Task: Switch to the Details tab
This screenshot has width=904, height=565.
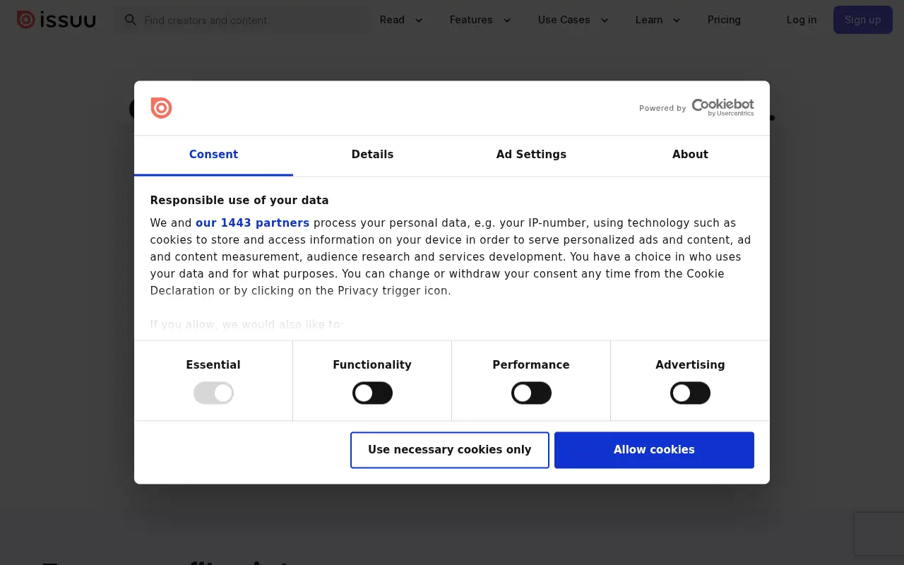Action: (372, 155)
